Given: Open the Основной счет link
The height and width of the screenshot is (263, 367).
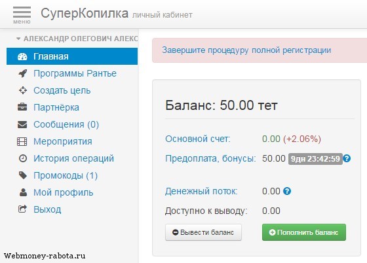Looking at the screenshot, I should (198, 139).
